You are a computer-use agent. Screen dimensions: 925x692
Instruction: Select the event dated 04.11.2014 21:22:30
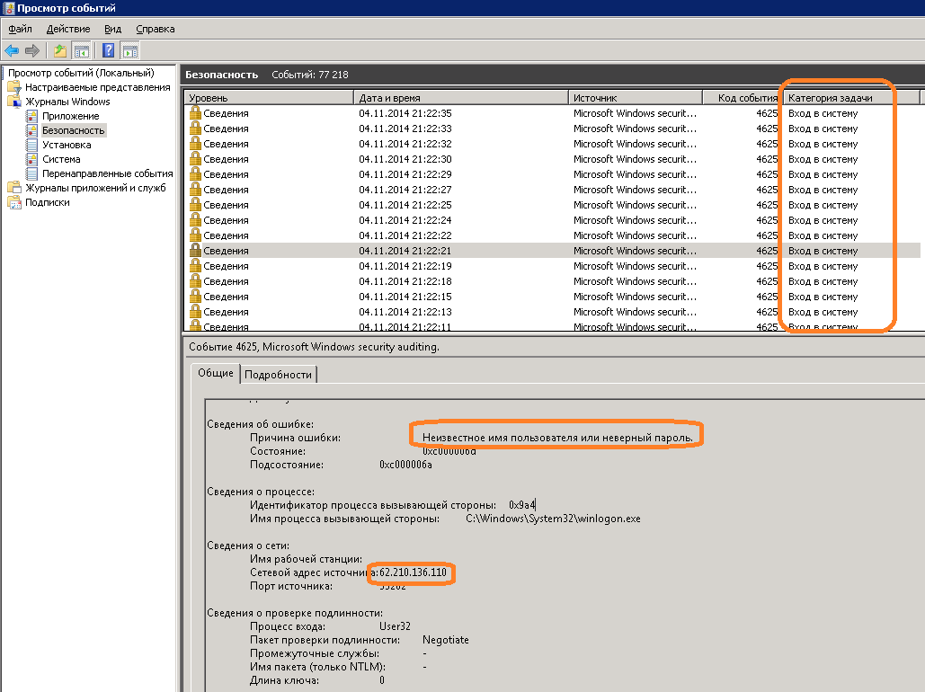[552, 159]
